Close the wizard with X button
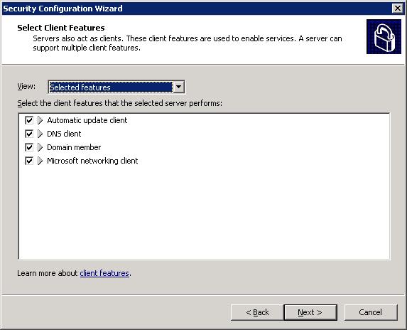The height and width of the screenshot is (330, 407). point(398,9)
